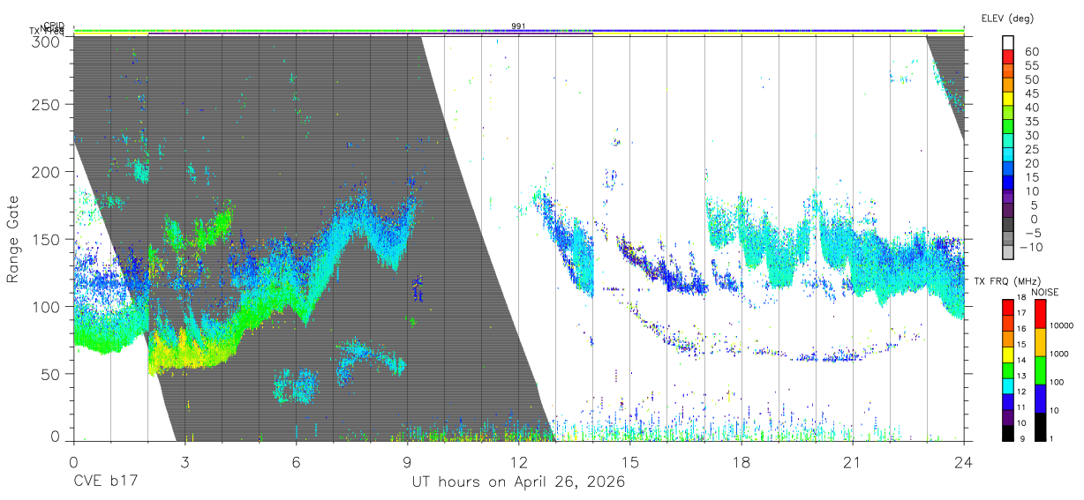
Task: Click the black segment of the NOISE bar
Action: [1040, 425]
